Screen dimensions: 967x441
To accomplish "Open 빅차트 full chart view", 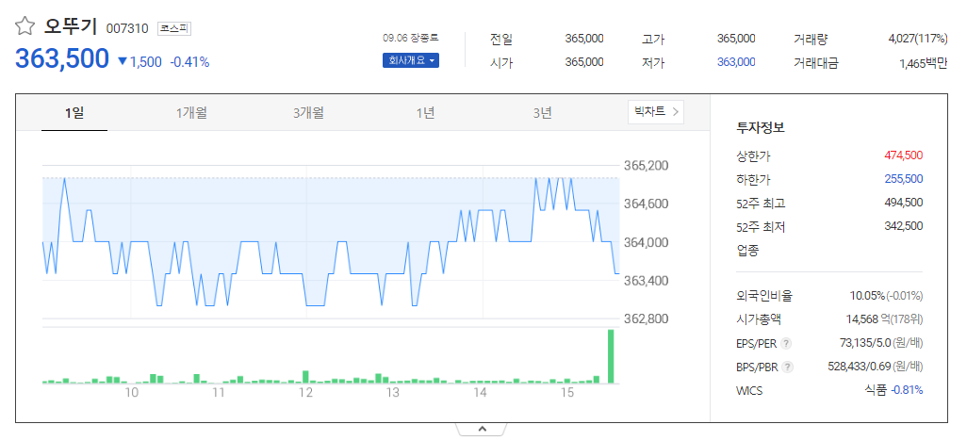I will pyautogui.click(x=656, y=112).
